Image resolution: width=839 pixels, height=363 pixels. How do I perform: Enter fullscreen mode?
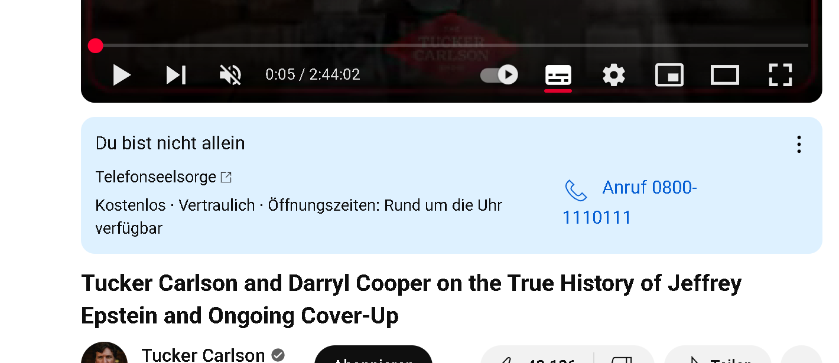coord(781,75)
